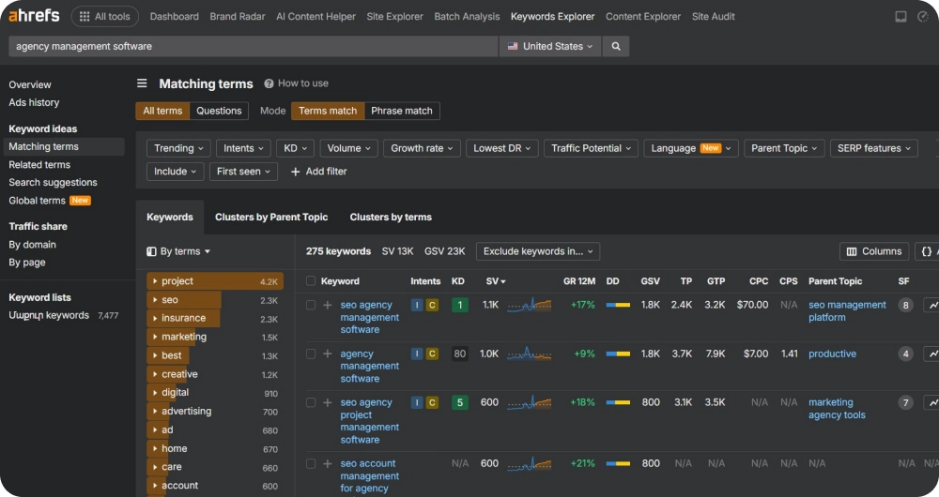This screenshot has height=497, width=939.
Task: Open the Growth rate filter dropdown
Action: [422, 148]
